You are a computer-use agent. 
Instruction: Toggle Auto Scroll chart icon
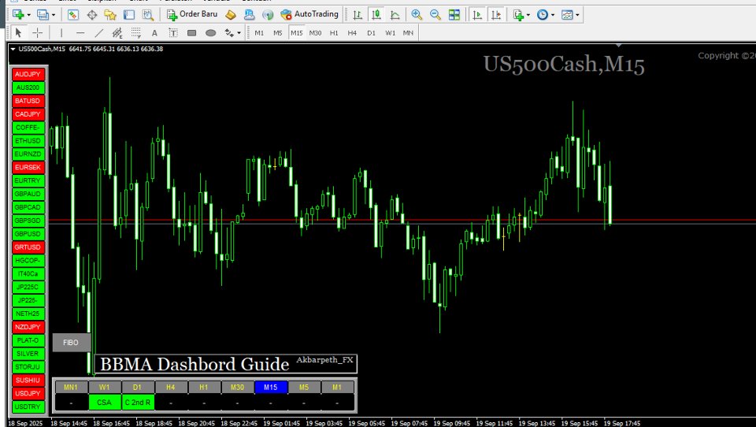[477, 14]
